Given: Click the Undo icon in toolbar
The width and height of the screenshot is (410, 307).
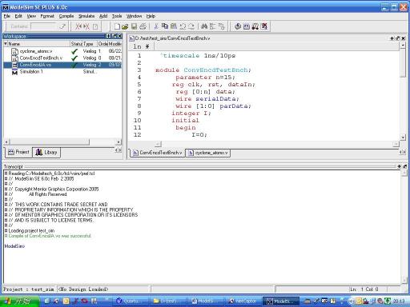Looking at the screenshot, I should [183, 26].
